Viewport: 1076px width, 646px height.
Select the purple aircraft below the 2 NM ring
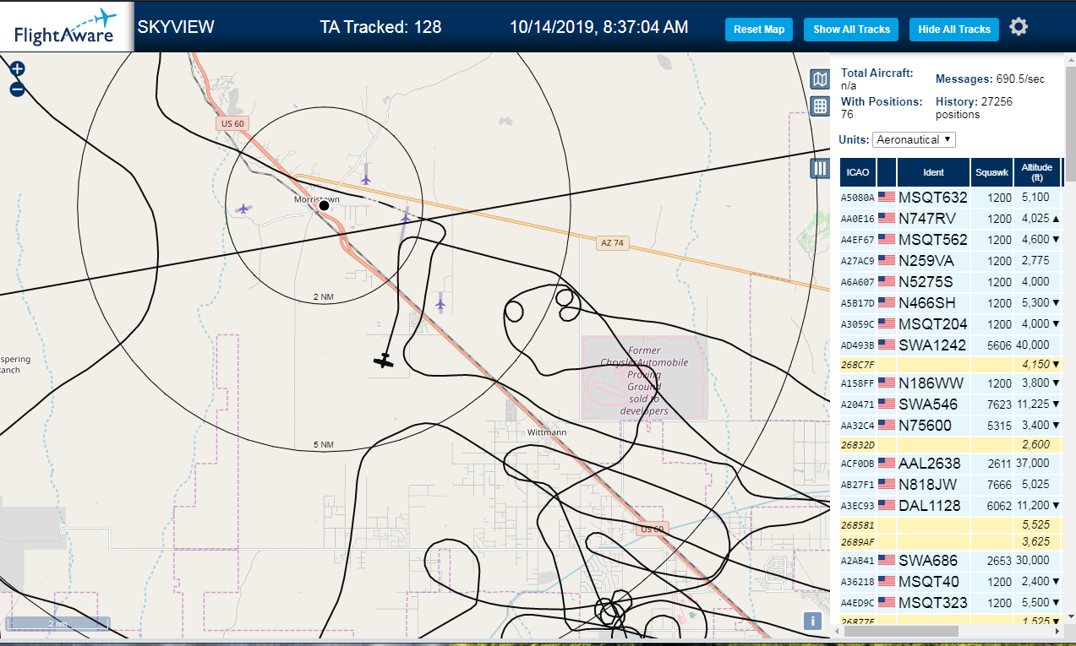coord(440,302)
